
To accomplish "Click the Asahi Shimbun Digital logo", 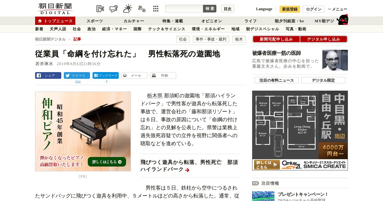I will coord(55,8).
